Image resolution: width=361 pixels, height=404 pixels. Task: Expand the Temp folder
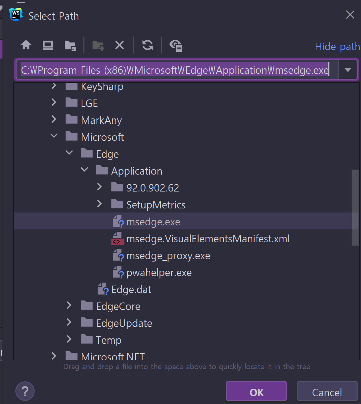[x=69, y=339]
